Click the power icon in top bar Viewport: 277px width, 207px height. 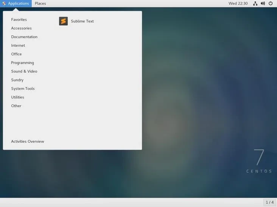pyautogui.click(x=271, y=3)
